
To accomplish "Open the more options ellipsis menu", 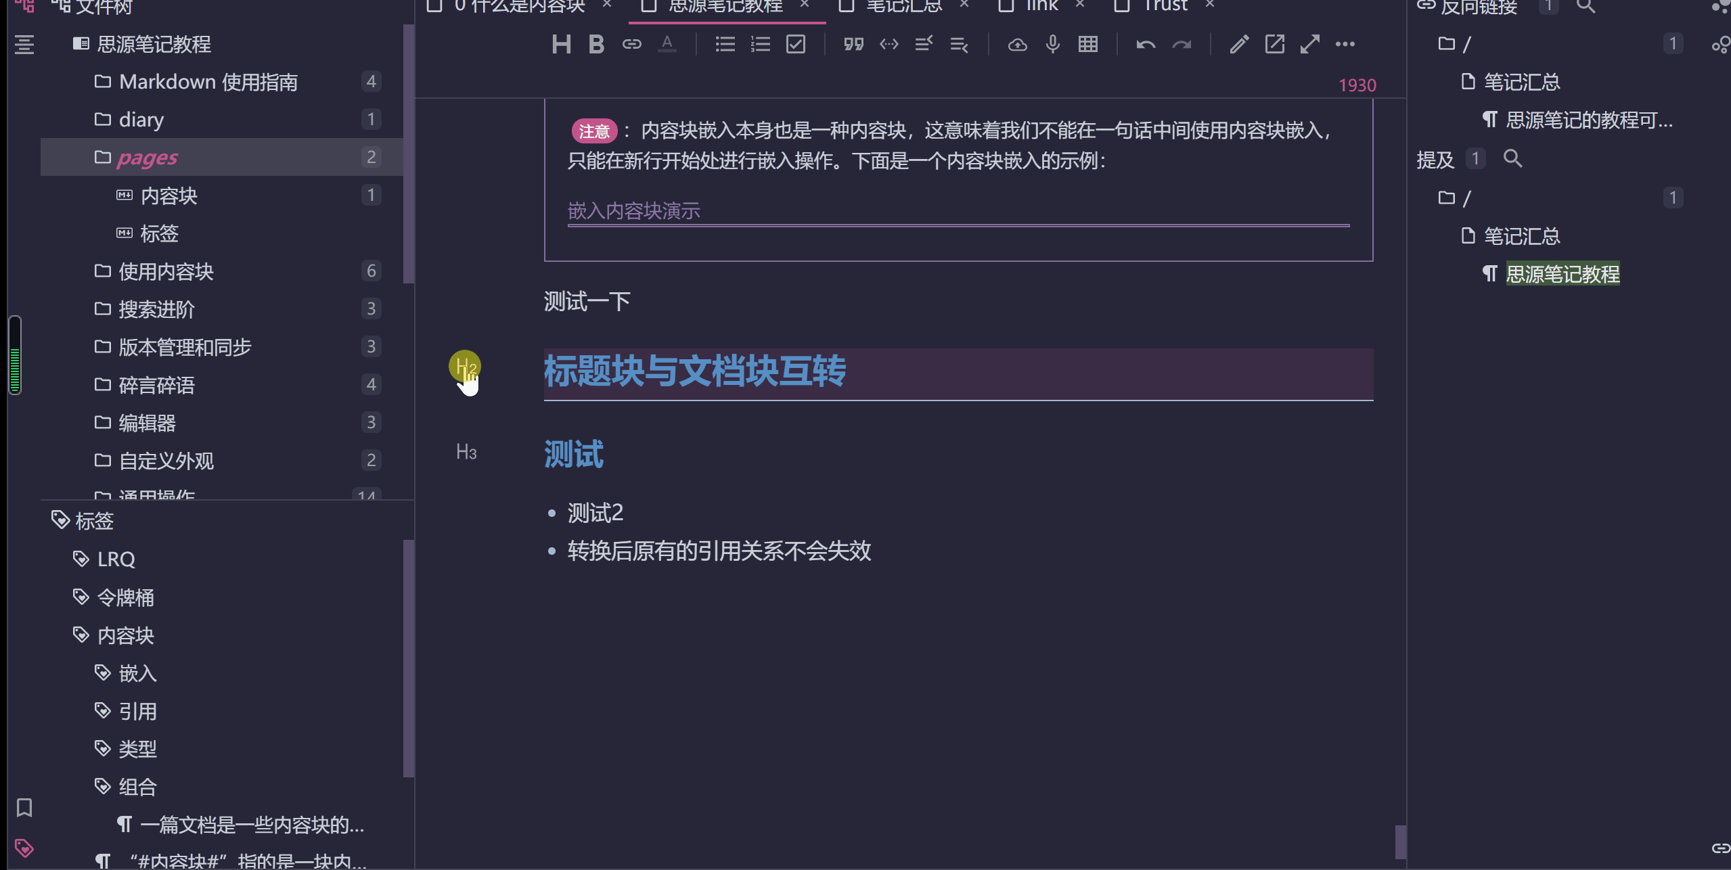I will pos(1345,45).
